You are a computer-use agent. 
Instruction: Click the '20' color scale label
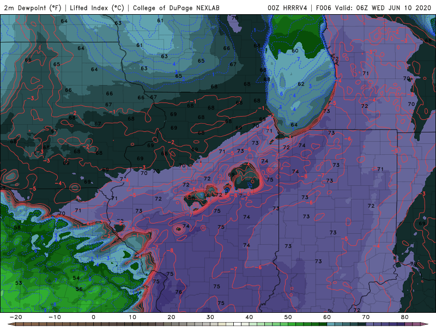pyautogui.click(x=171, y=317)
